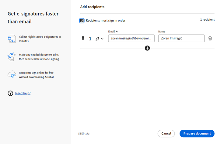
Task: Delete recipient with the trash icon
Action: pyautogui.click(x=210, y=39)
